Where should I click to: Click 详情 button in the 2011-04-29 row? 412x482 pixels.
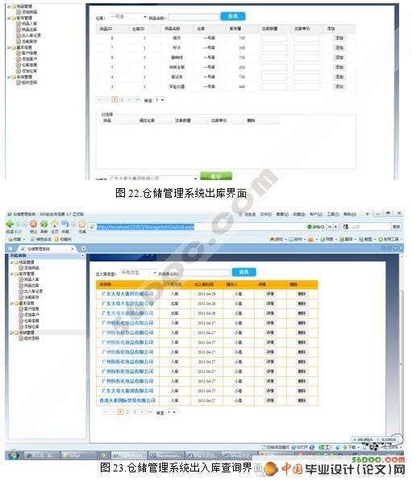coord(270,294)
